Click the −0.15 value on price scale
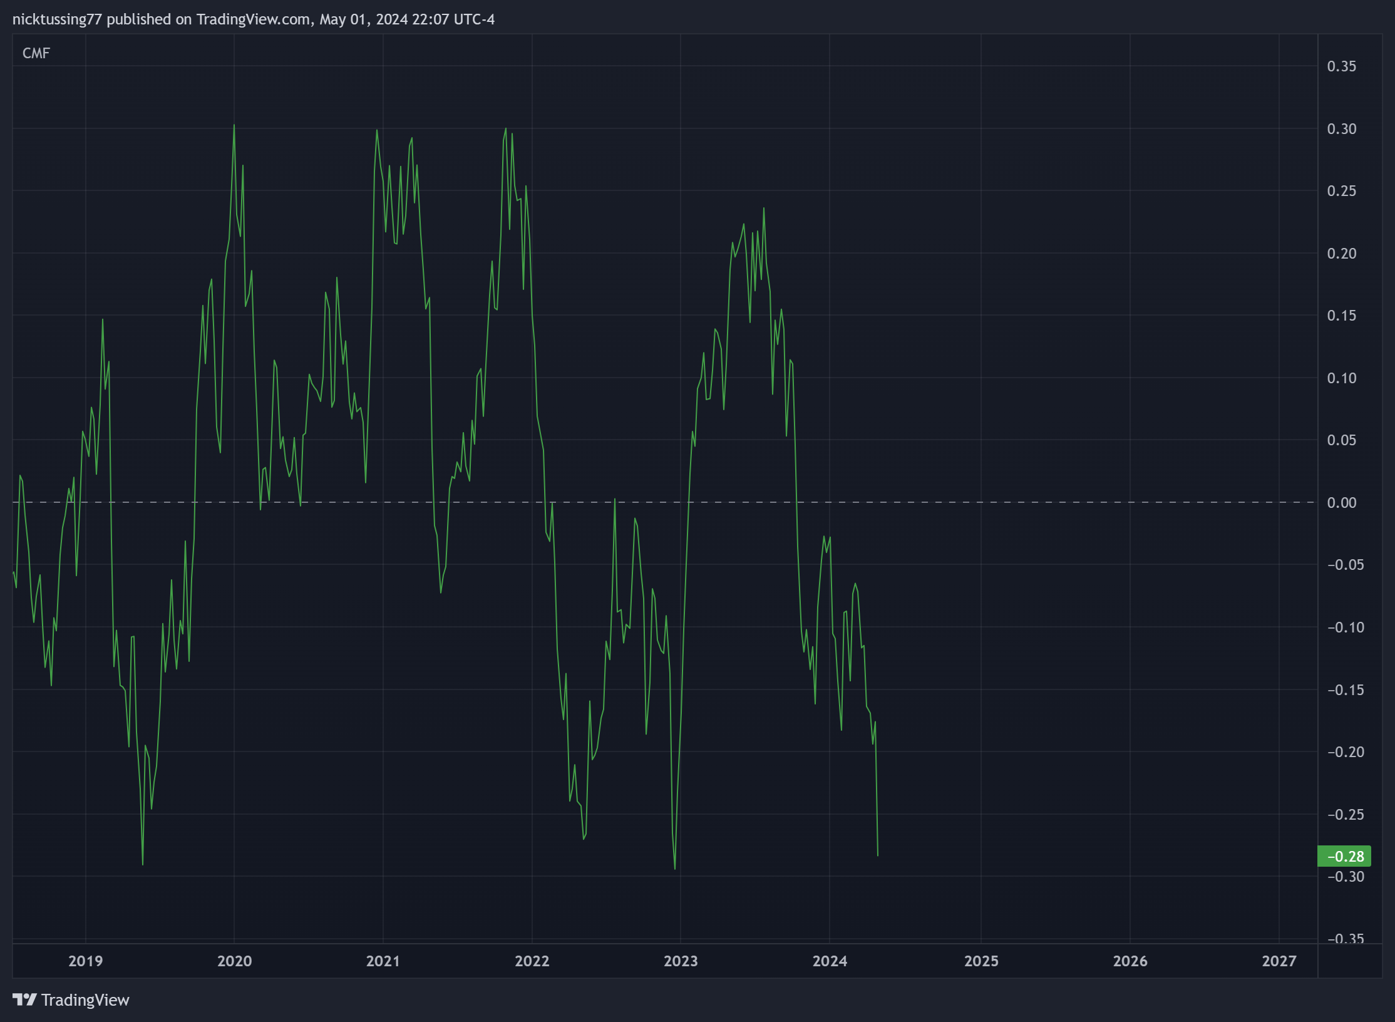The image size is (1395, 1022). 1346,690
